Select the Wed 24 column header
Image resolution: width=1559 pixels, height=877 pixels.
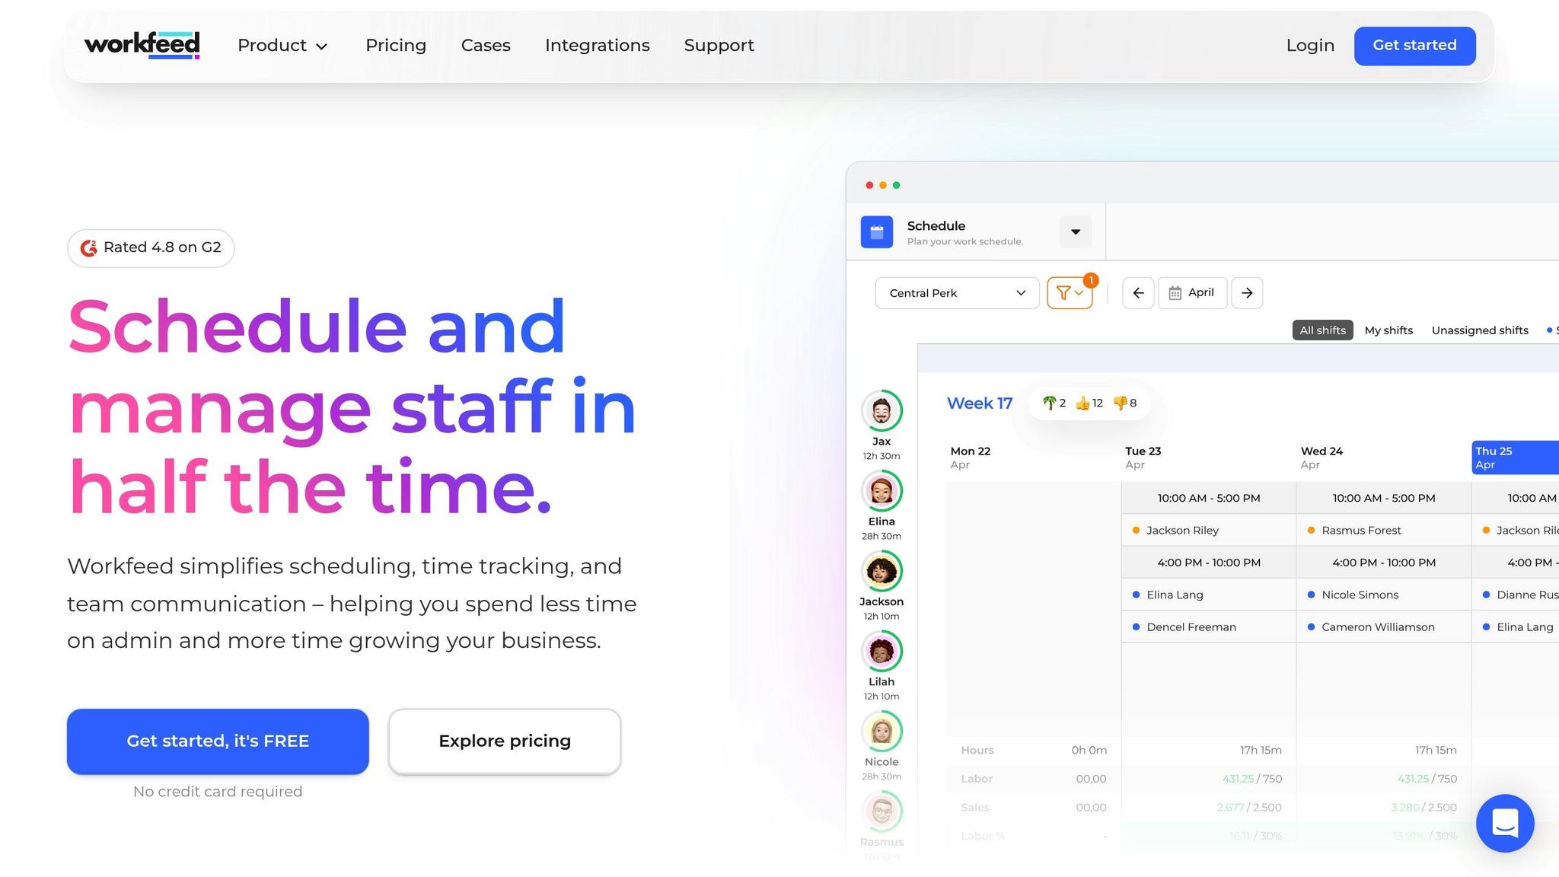coord(1321,458)
